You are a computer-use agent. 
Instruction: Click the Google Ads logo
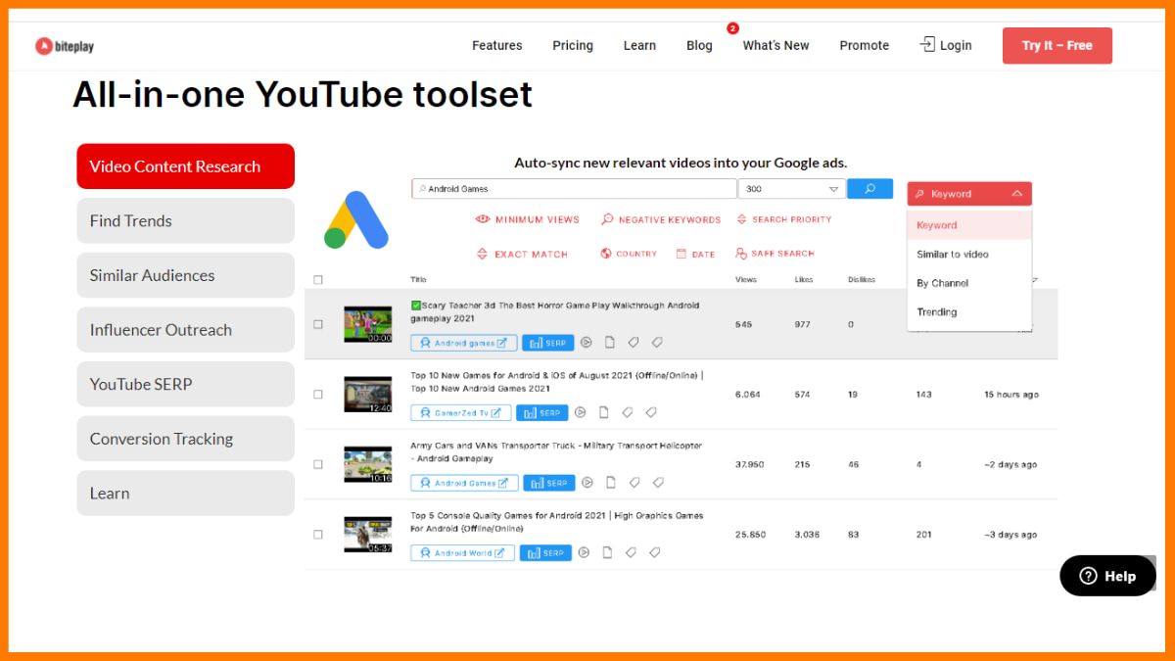pos(356,220)
